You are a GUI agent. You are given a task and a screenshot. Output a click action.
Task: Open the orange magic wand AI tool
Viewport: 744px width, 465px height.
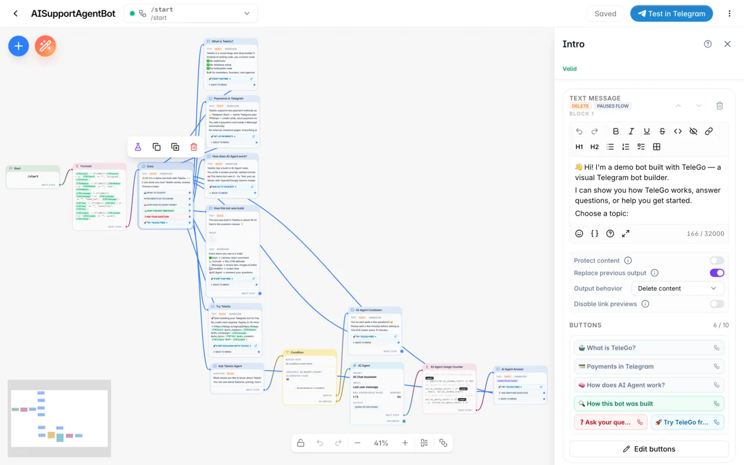[x=45, y=46]
